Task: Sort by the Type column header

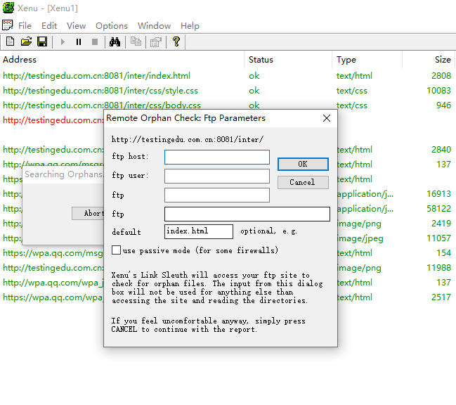Action: (367, 60)
